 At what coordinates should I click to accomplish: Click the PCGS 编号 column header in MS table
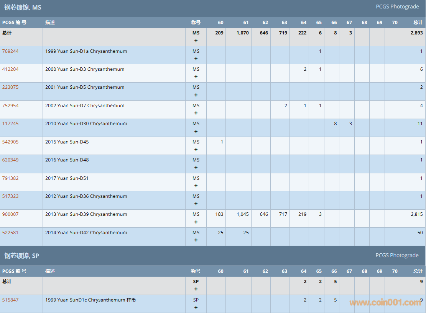click(x=14, y=23)
